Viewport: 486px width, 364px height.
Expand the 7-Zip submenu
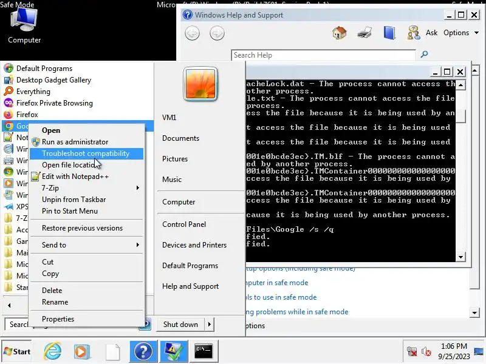click(87, 188)
